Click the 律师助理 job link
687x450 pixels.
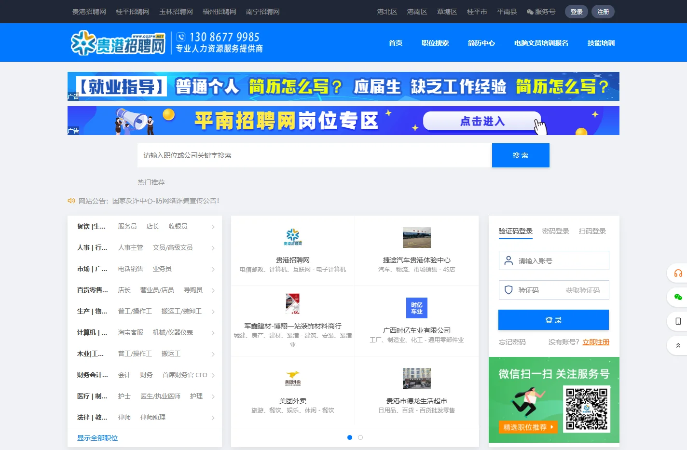[x=153, y=417]
